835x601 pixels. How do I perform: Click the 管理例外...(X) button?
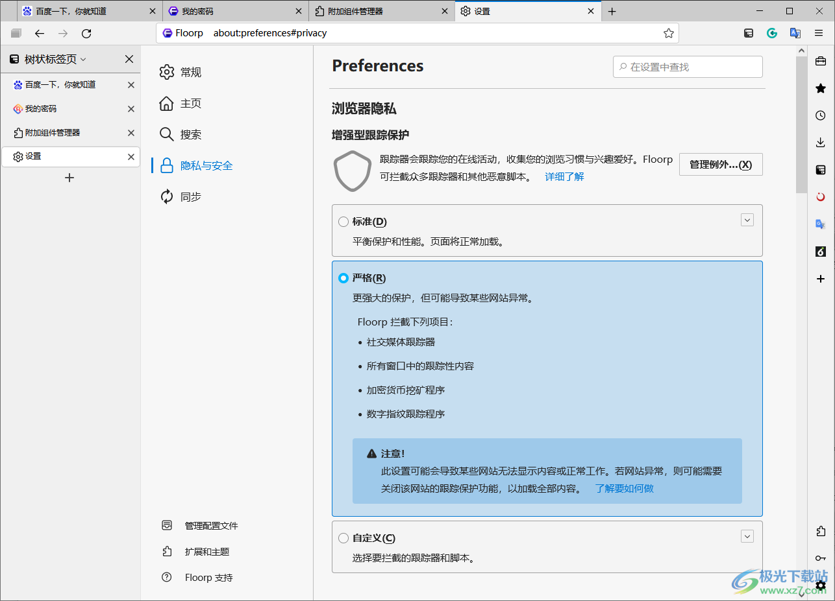(x=721, y=164)
